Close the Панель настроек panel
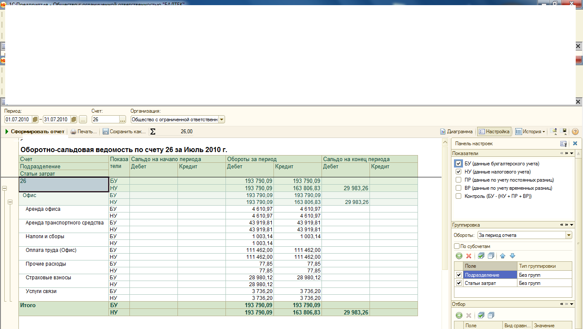The height and width of the screenshot is (329, 583). 575,144
